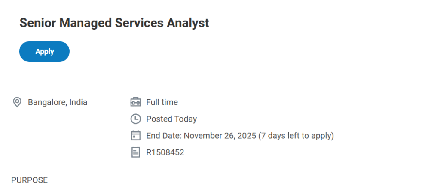Click the word India in location
The width and height of the screenshot is (440, 195).
click(x=78, y=102)
